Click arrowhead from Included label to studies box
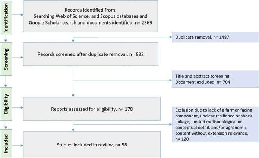259x158 pixels. pos(22,145)
